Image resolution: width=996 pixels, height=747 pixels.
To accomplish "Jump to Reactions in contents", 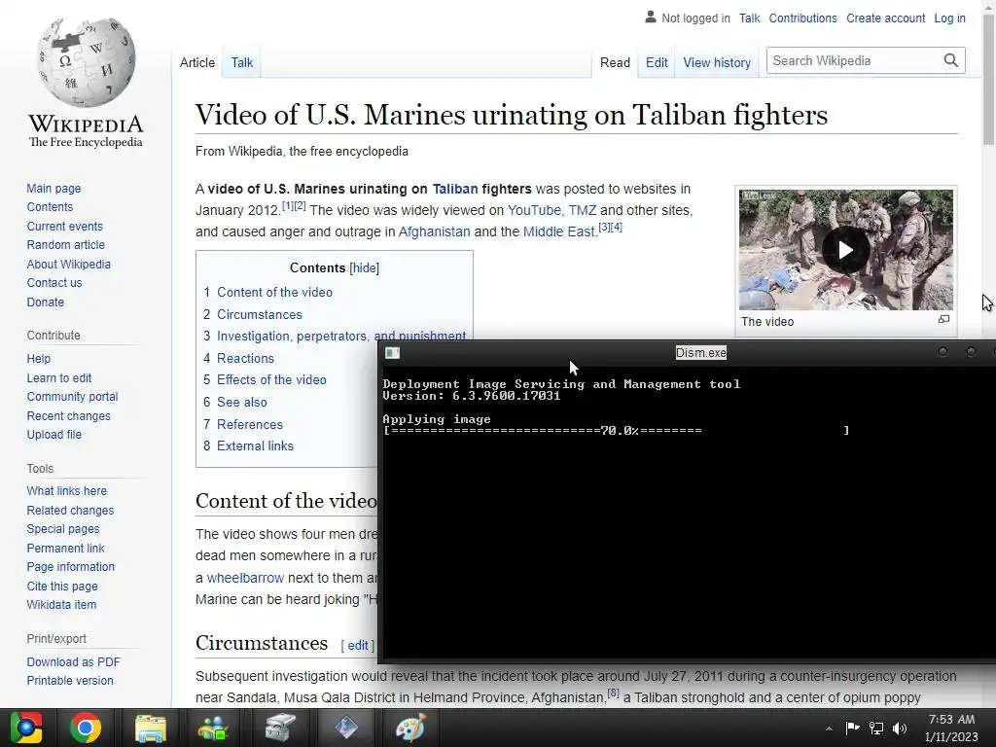I will pyautogui.click(x=245, y=358).
